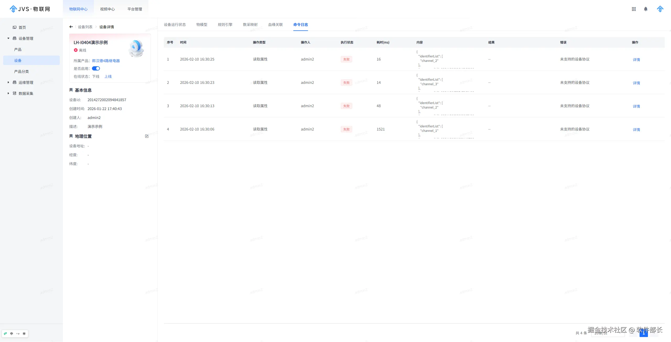Open the apps grid icon
671x342 pixels.
coord(634,9)
